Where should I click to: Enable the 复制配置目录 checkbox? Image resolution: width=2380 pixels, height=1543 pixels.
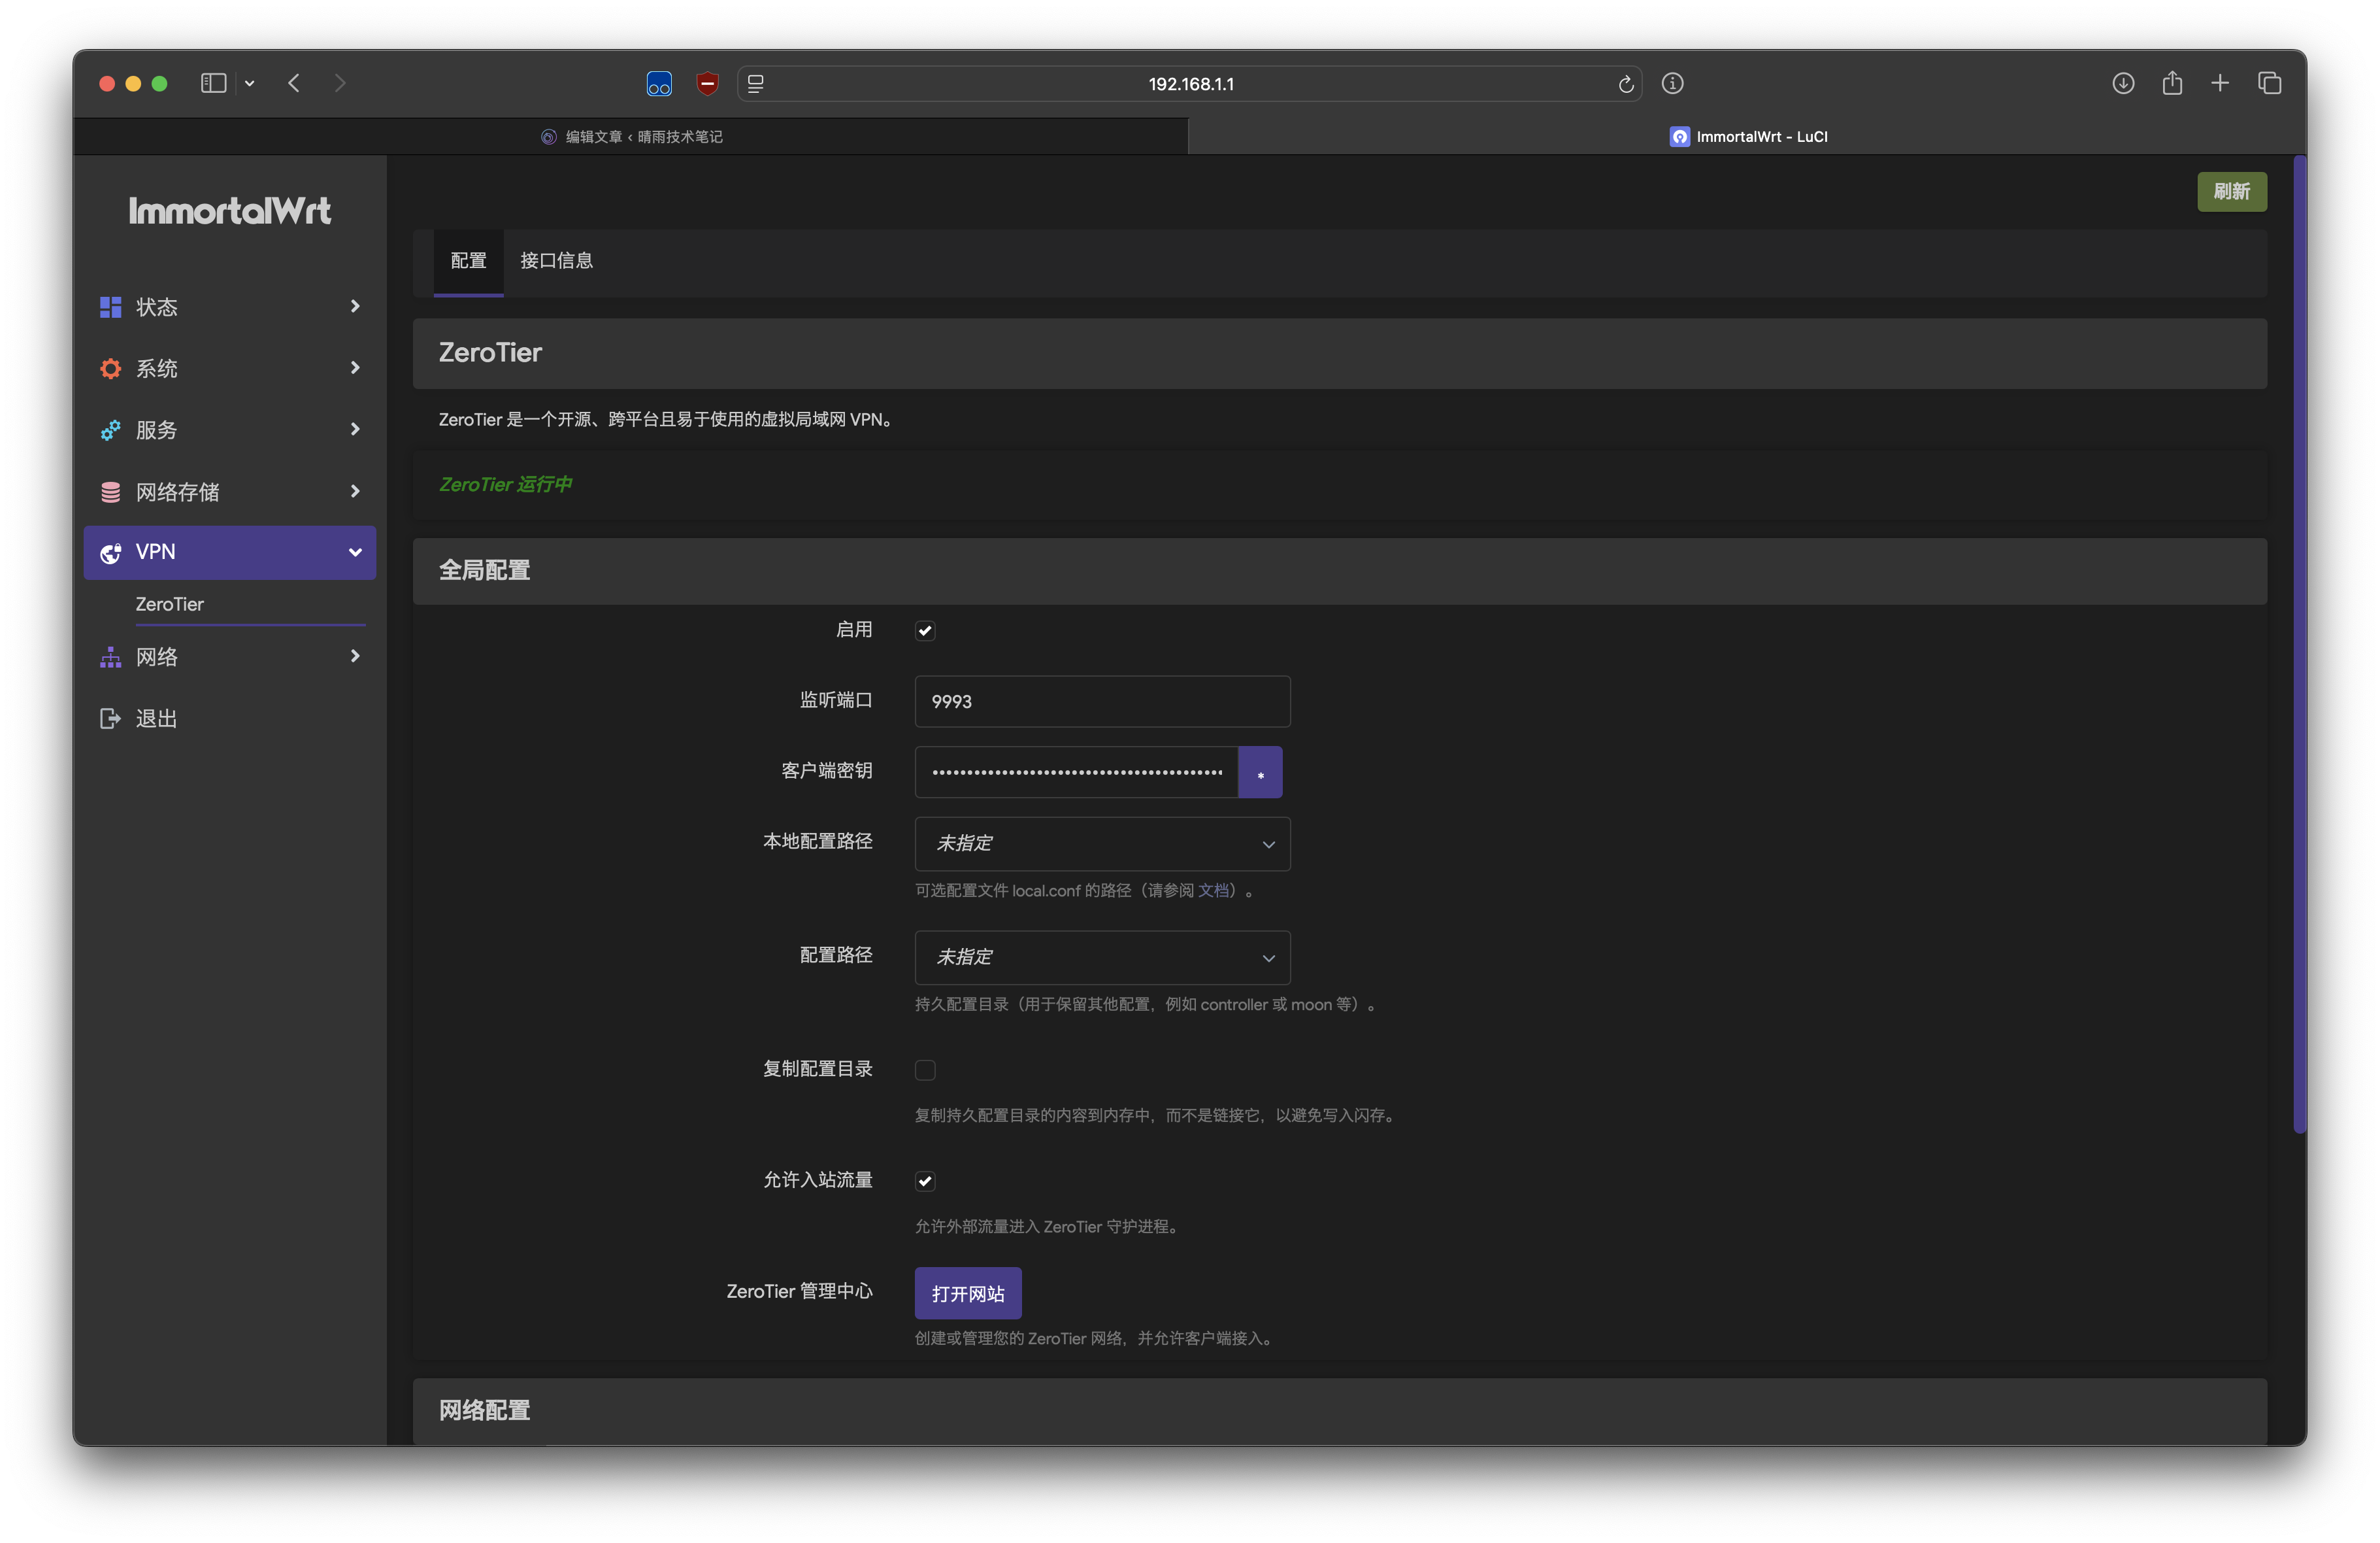click(925, 1071)
